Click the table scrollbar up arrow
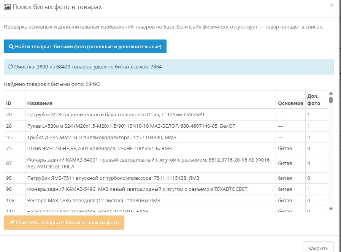The image size is (341, 252). (331, 94)
